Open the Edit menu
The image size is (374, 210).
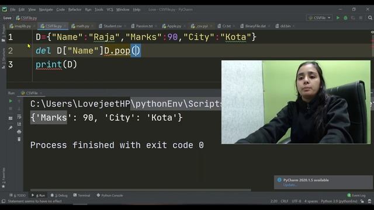[x=22, y=9]
